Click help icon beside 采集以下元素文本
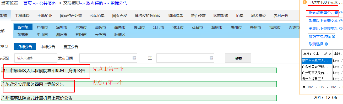Image resolution: width=343 pixels, height=104 pixels. pyautogui.click(x=341, y=21)
